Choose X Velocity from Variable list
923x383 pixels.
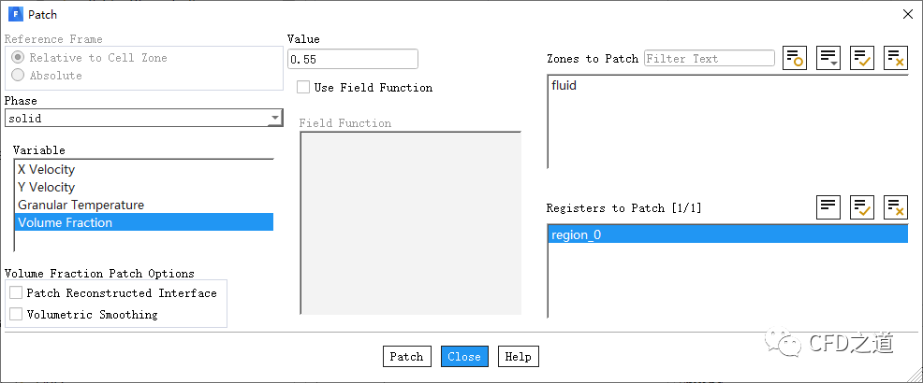[x=47, y=169]
